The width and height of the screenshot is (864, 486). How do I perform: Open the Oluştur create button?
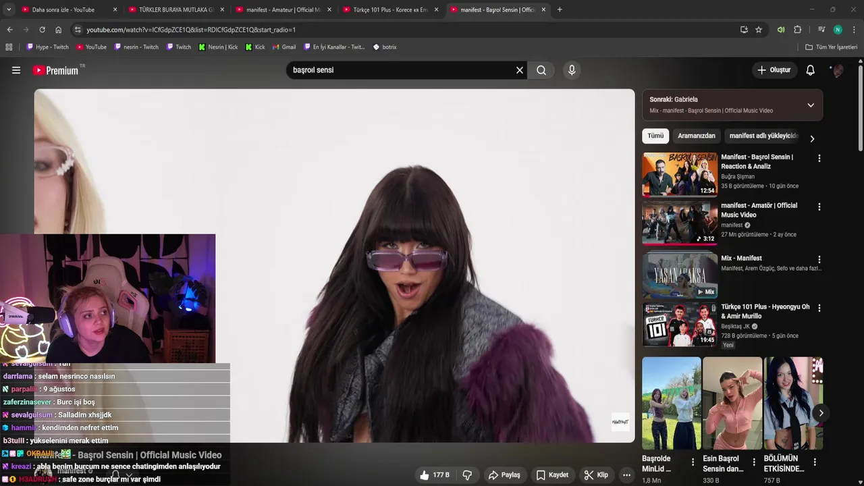coord(774,70)
